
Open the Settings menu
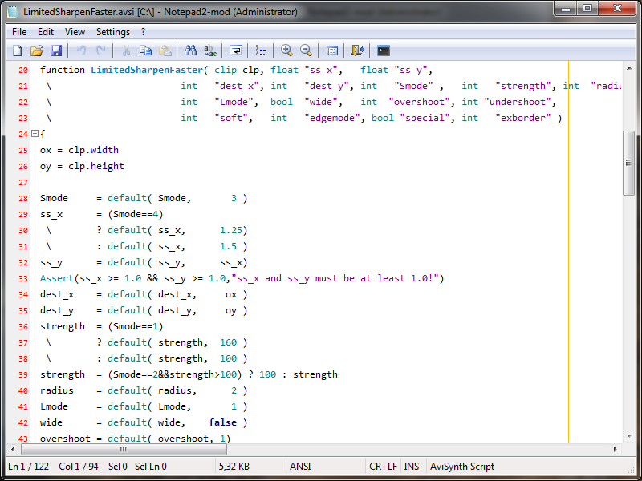pyautogui.click(x=112, y=32)
